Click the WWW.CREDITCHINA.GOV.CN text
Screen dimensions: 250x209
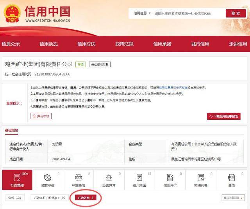click(48, 21)
